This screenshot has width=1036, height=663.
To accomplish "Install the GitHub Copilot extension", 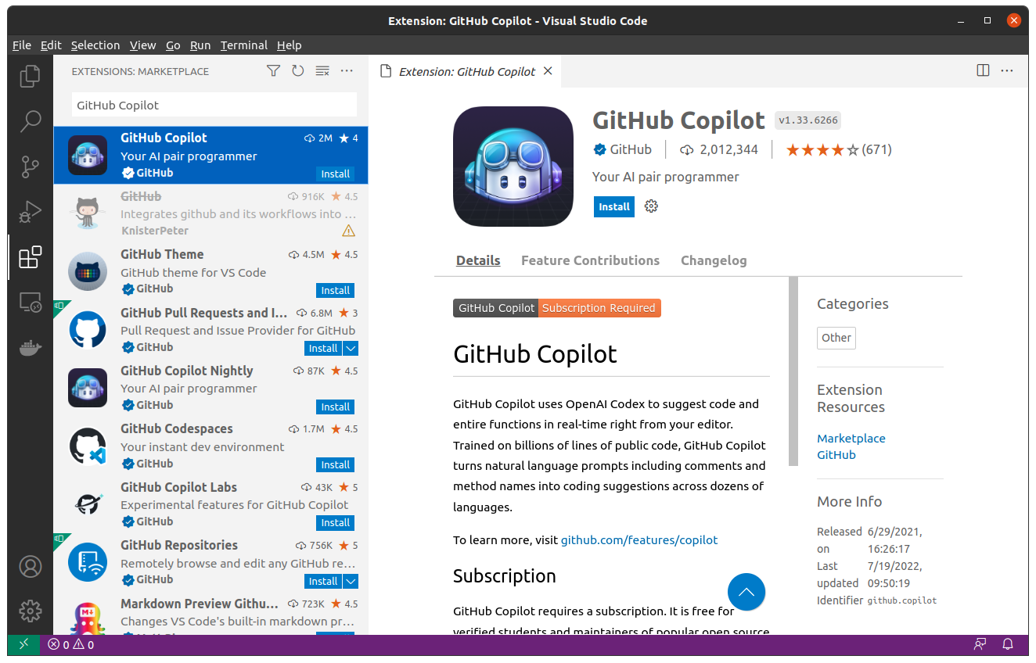I will 613,206.
